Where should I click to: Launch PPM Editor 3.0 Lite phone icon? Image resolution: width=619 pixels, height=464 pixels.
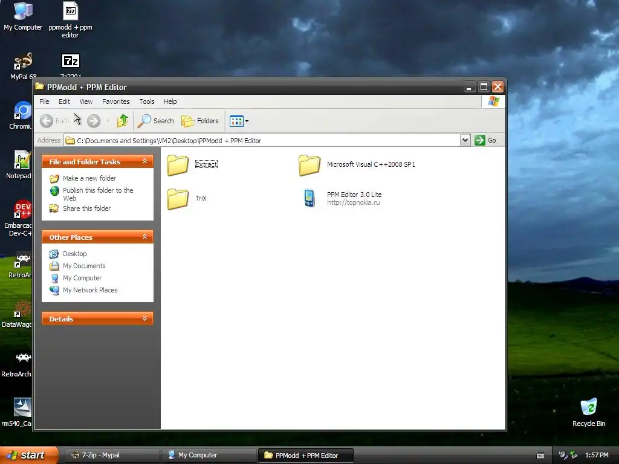(309, 198)
